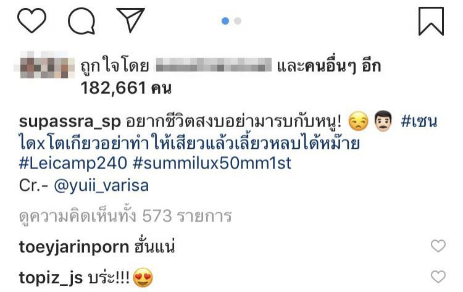Like topiz_js comment heart
Screen dimensions: 463x292
(x=438, y=277)
